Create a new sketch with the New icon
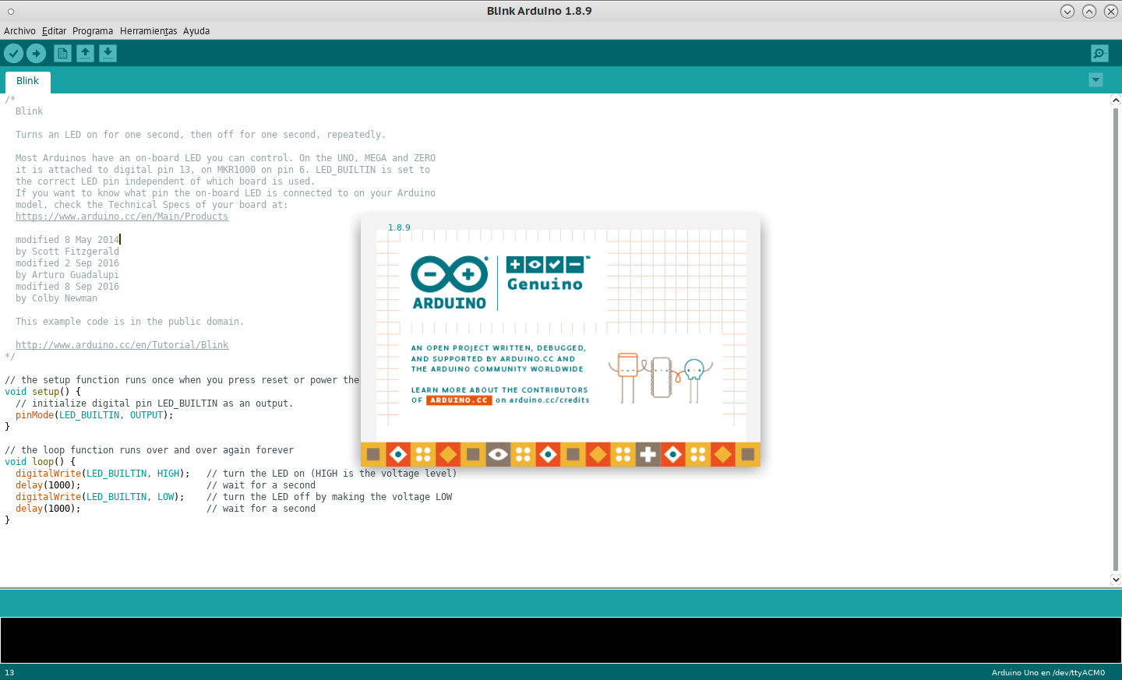The height and width of the screenshot is (680, 1122). pyautogui.click(x=62, y=53)
